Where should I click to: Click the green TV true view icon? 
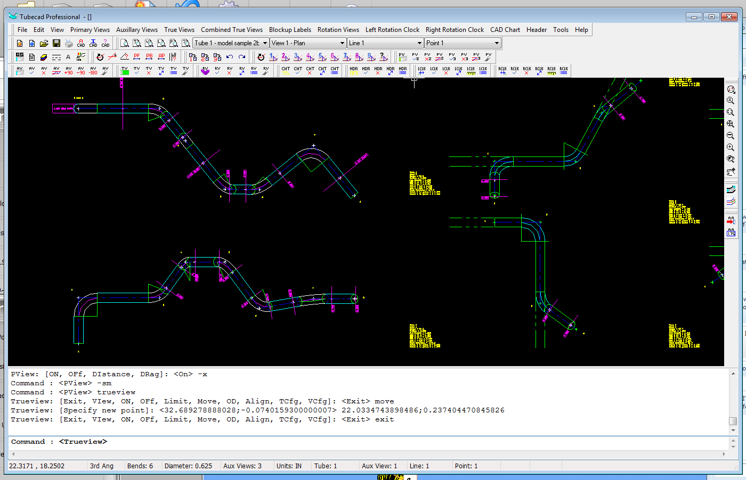(125, 70)
